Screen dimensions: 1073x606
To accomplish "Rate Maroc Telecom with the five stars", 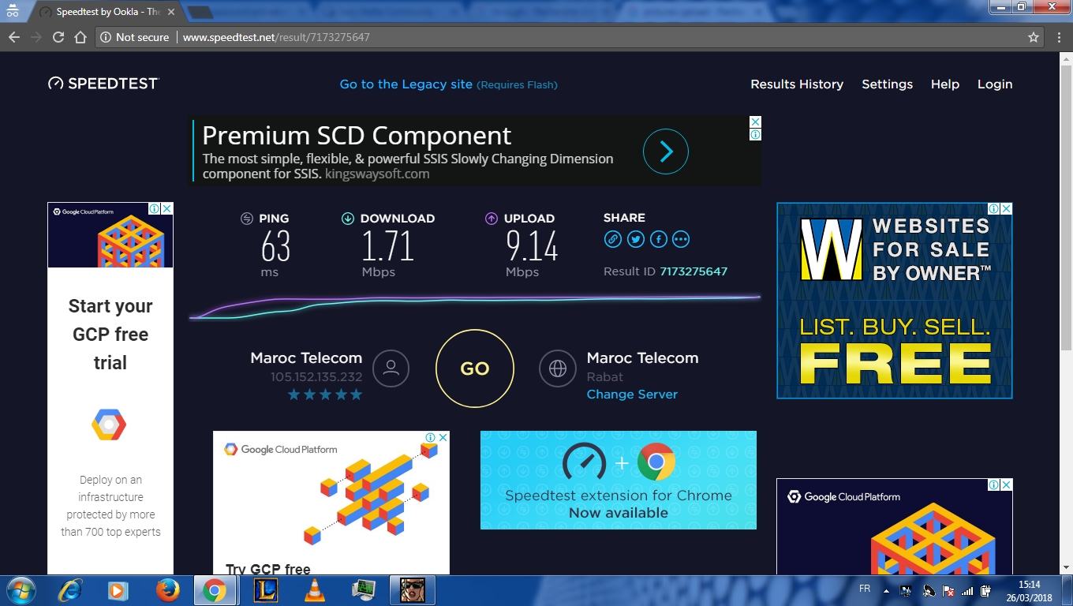I will pos(325,395).
